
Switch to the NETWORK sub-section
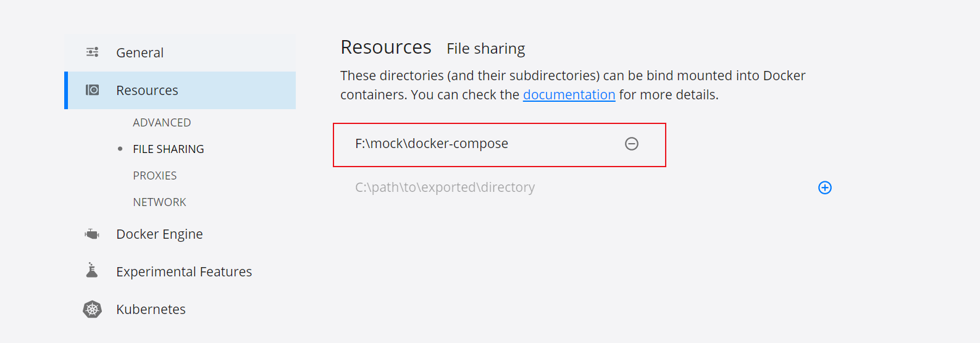coord(159,202)
